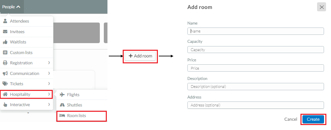Click the Attendees person icon
The width and height of the screenshot is (331, 130).
point(5,21)
